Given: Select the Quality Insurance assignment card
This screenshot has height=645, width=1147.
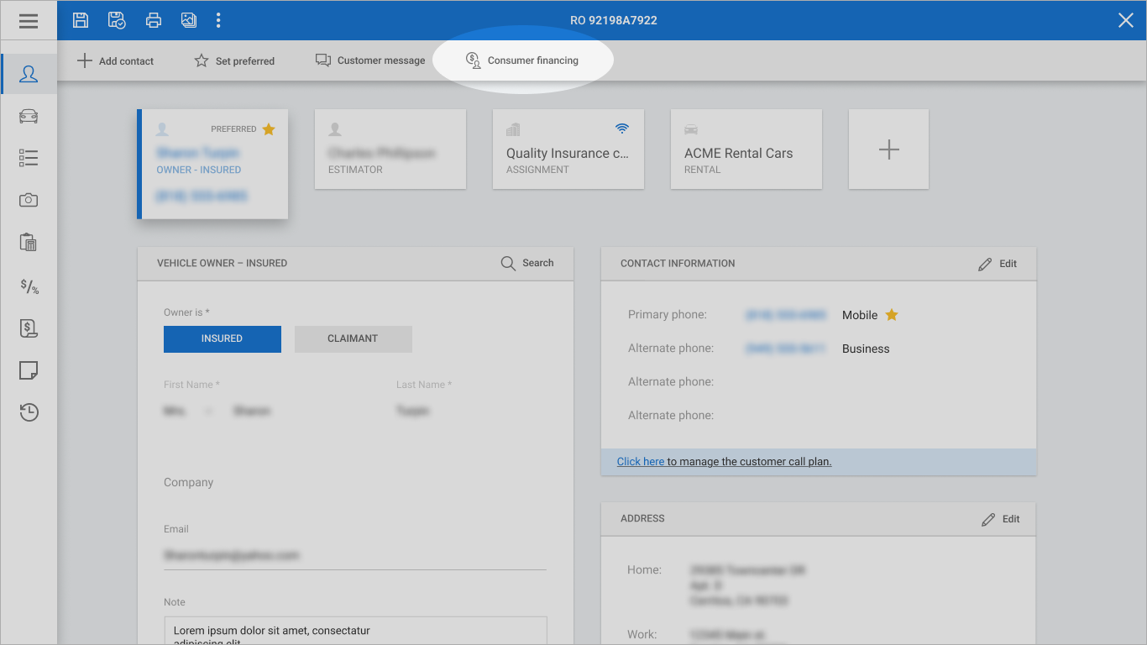Looking at the screenshot, I should [x=568, y=149].
